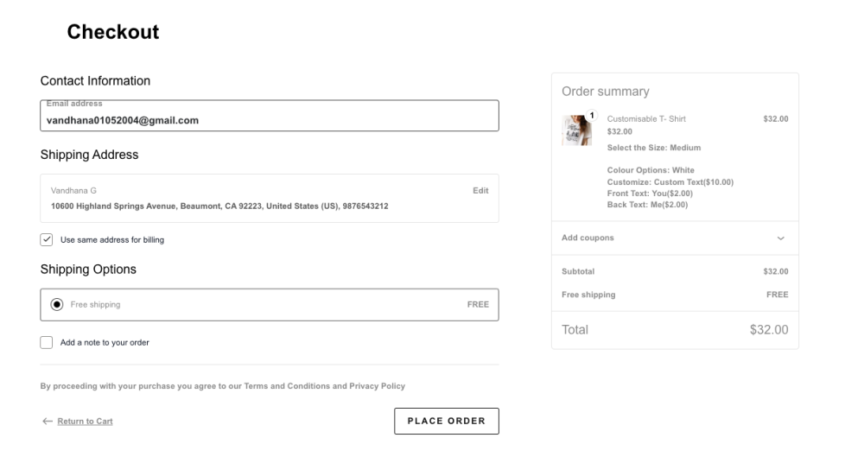The width and height of the screenshot is (845, 476).
Task: Click the 'Add coupons' label
Action: pos(588,238)
